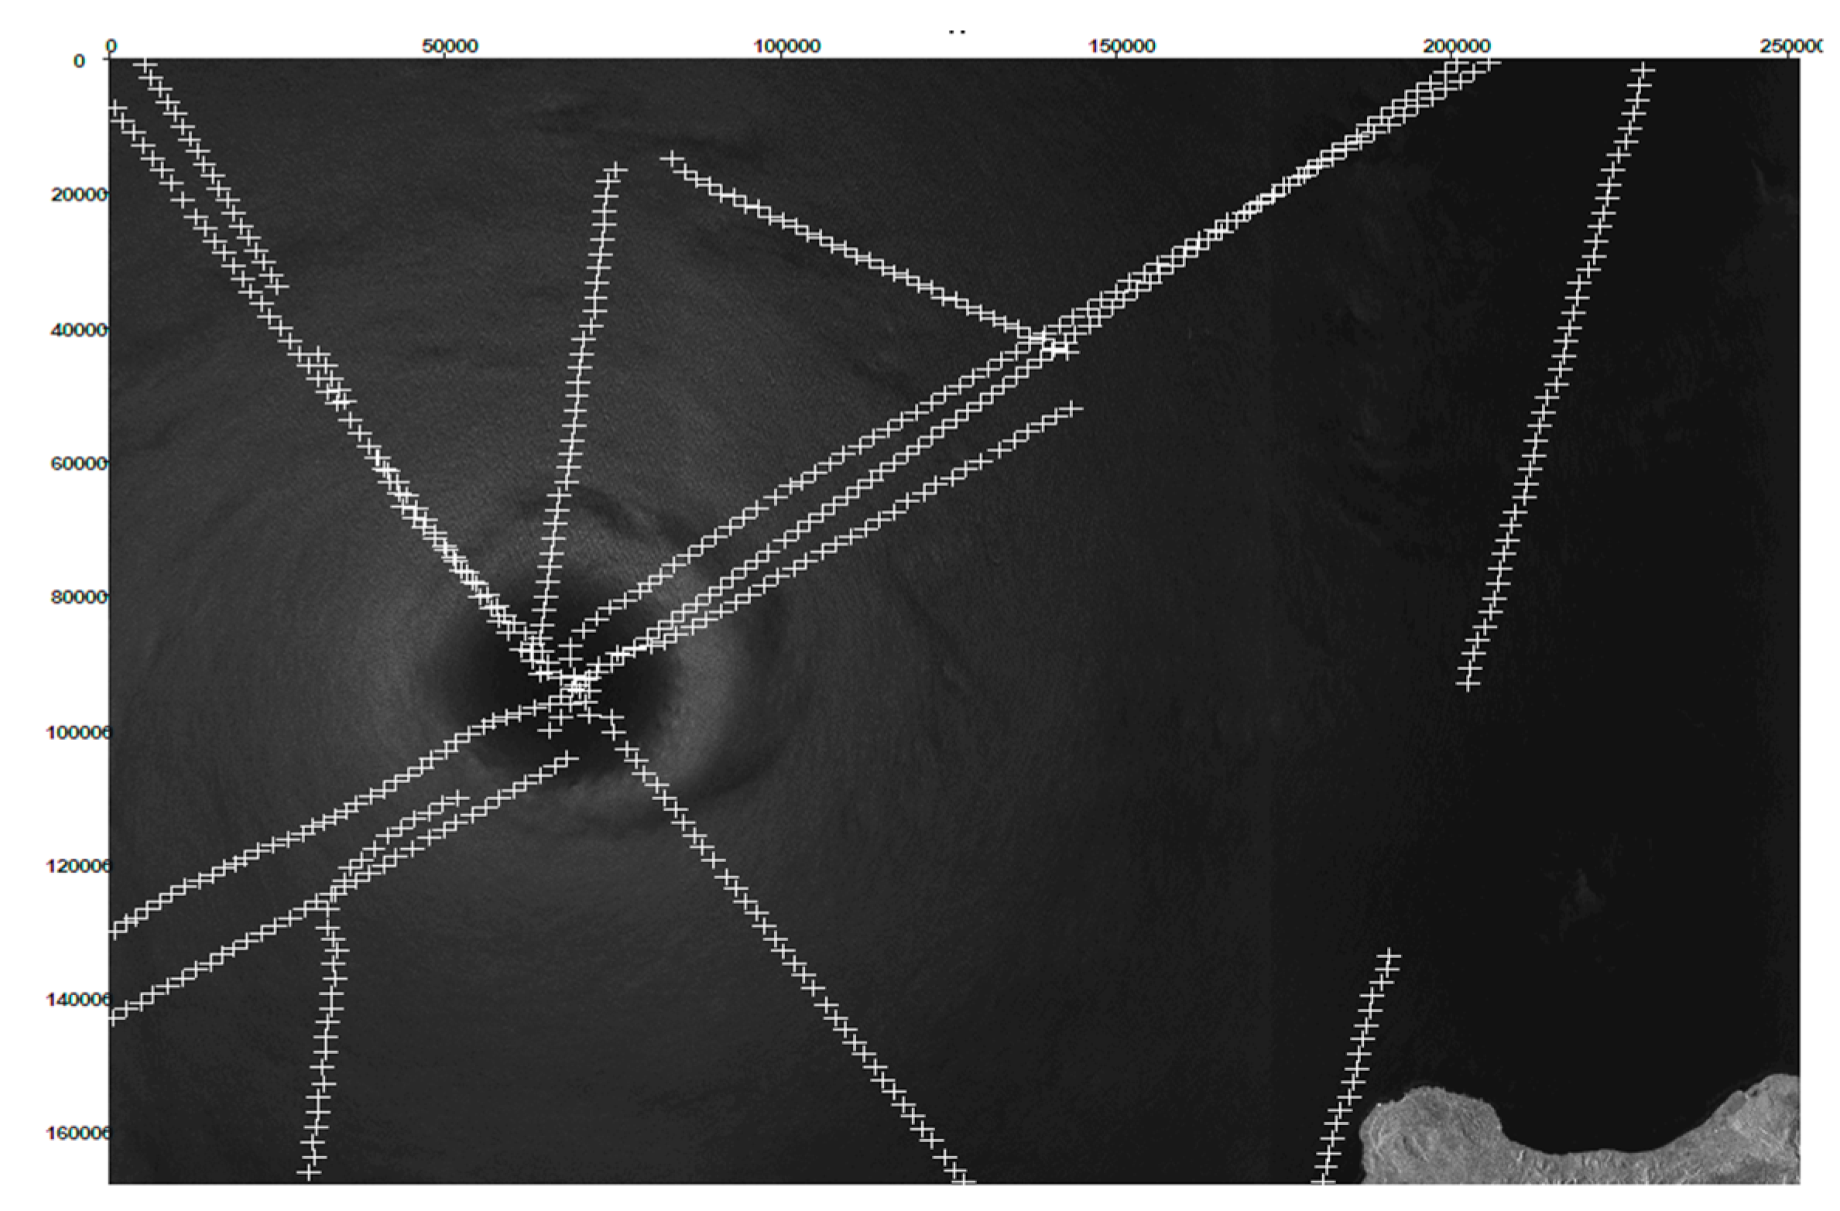Click the upper-left start marker of short diagonal track
1840x1211 pixels.
(672, 159)
